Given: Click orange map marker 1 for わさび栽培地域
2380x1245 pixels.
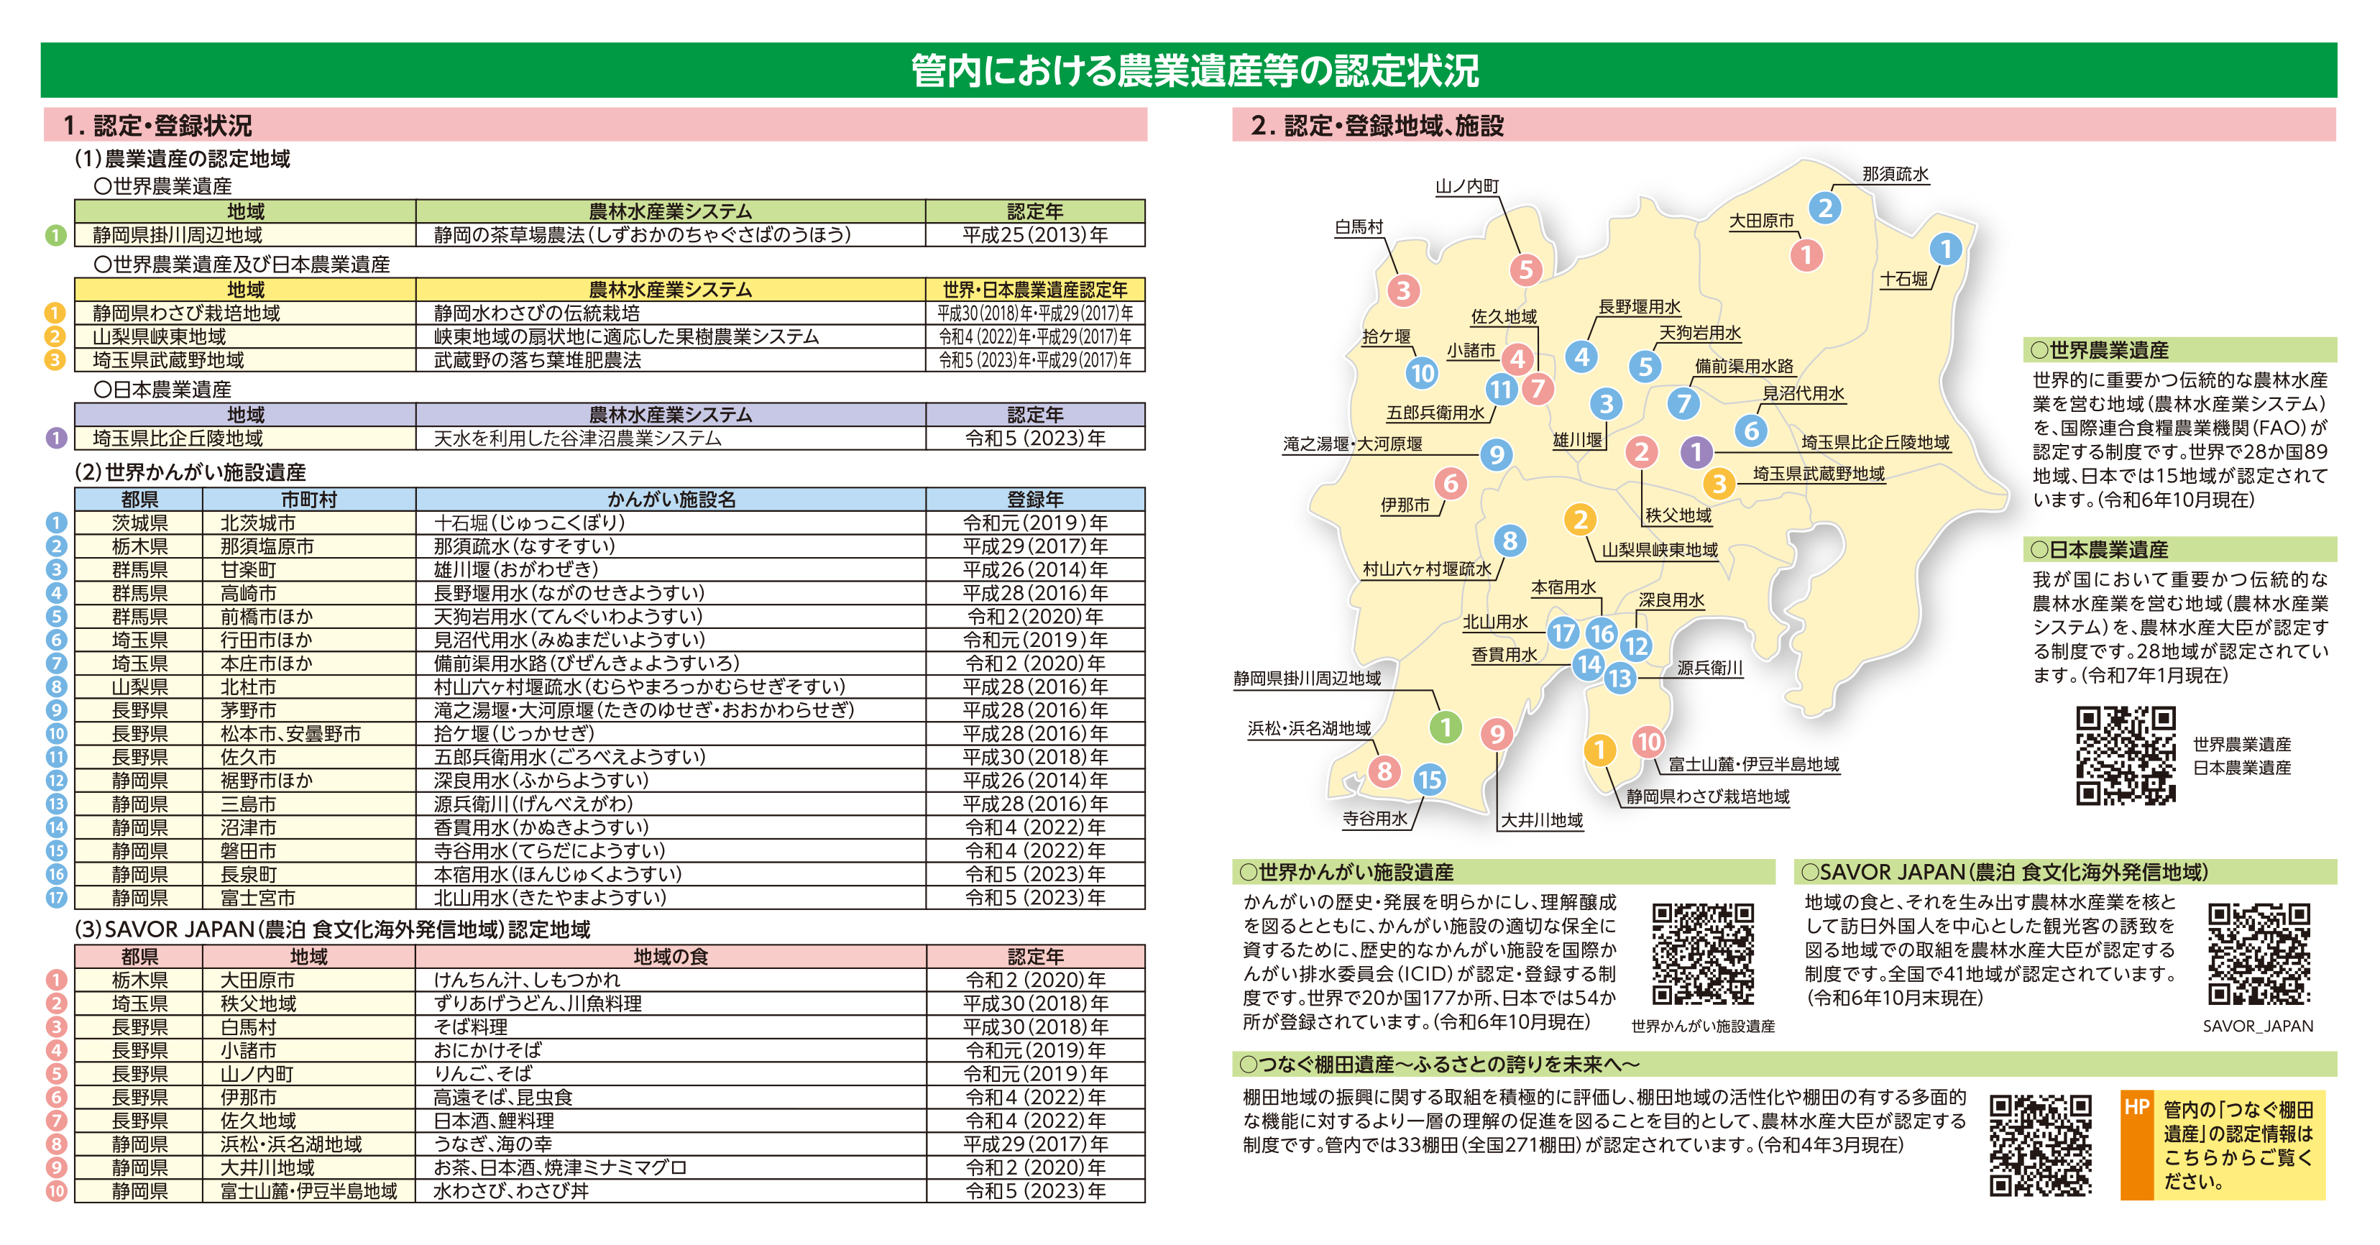Looking at the screenshot, I should pyautogui.click(x=1599, y=750).
